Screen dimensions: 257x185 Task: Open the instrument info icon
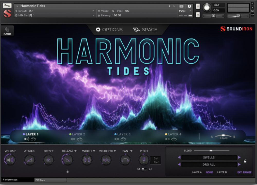tap(189, 6)
